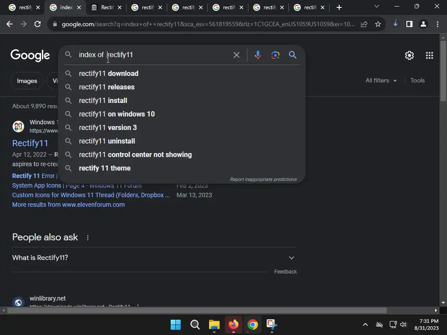
Task: Bookmark this page with the star icon
Action: [378, 24]
